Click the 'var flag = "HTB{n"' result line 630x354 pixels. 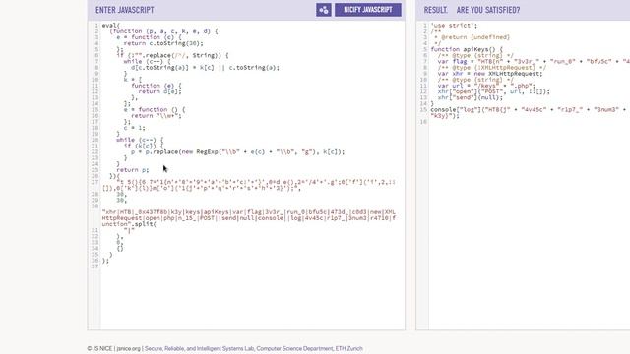[x=534, y=61]
